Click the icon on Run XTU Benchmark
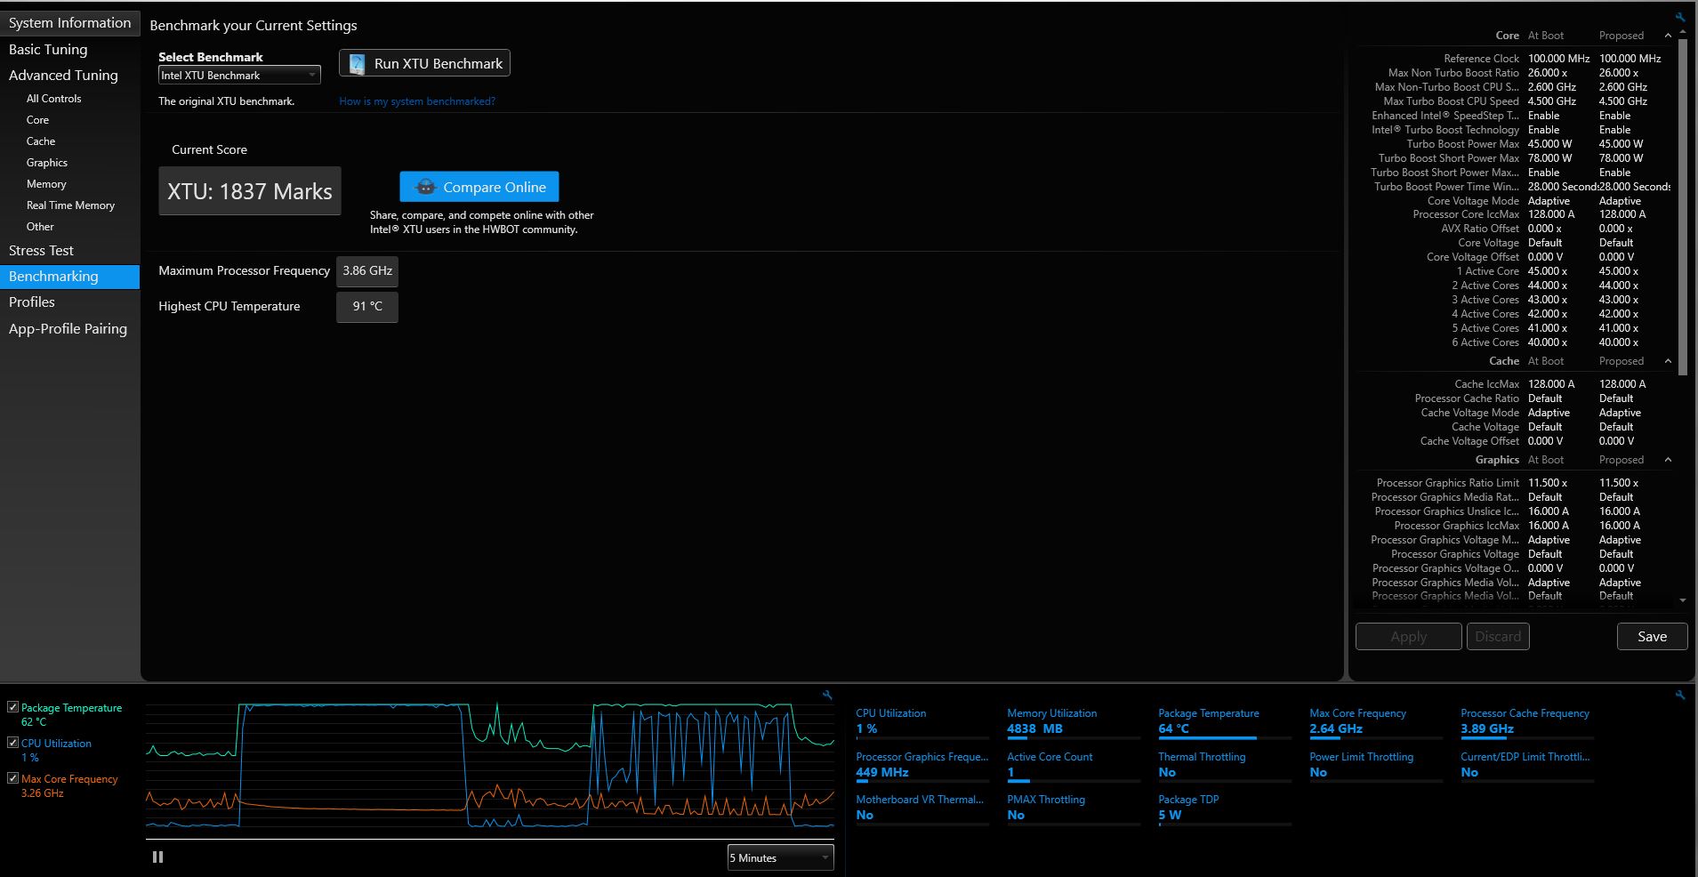 (358, 64)
